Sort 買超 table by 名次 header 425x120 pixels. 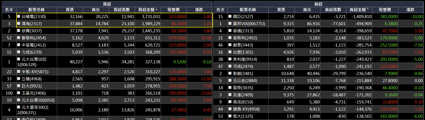click(9, 10)
